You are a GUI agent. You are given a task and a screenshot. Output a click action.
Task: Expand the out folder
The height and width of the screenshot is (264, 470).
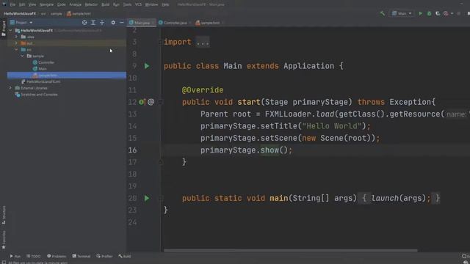[16, 43]
